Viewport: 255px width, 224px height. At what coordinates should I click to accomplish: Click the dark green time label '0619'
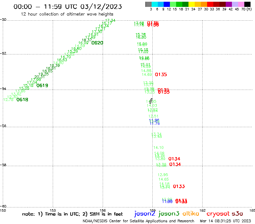point(42,85)
